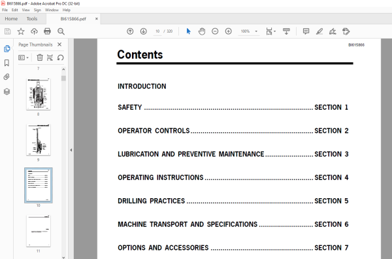Viewport: 392px width, 259px height.
Task: Zoom in with the plus circle icon
Action: (x=228, y=31)
